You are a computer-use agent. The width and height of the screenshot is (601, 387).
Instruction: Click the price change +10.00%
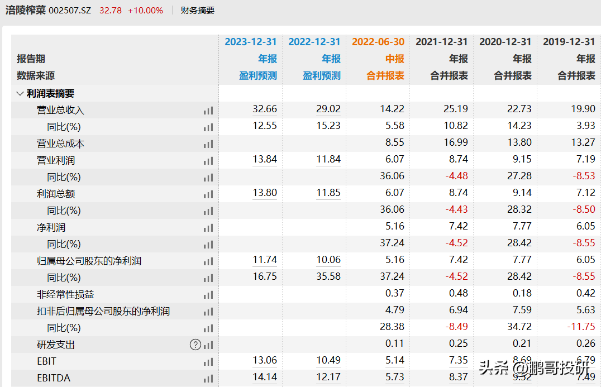145,11
